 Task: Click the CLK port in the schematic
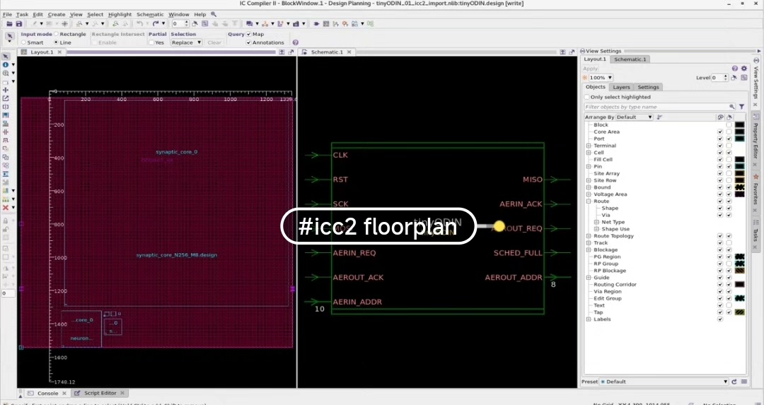pyautogui.click(x=340, y=155)
